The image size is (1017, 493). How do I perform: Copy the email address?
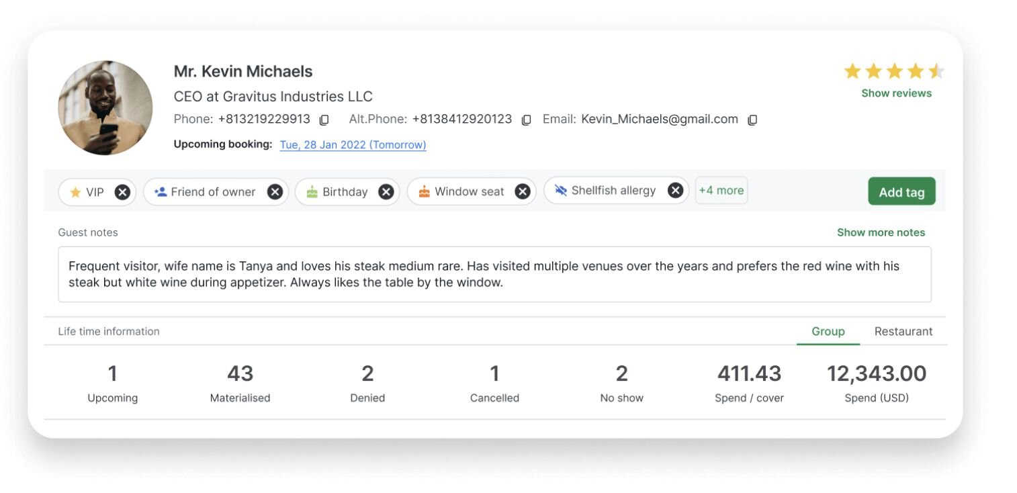click(752, 120)
